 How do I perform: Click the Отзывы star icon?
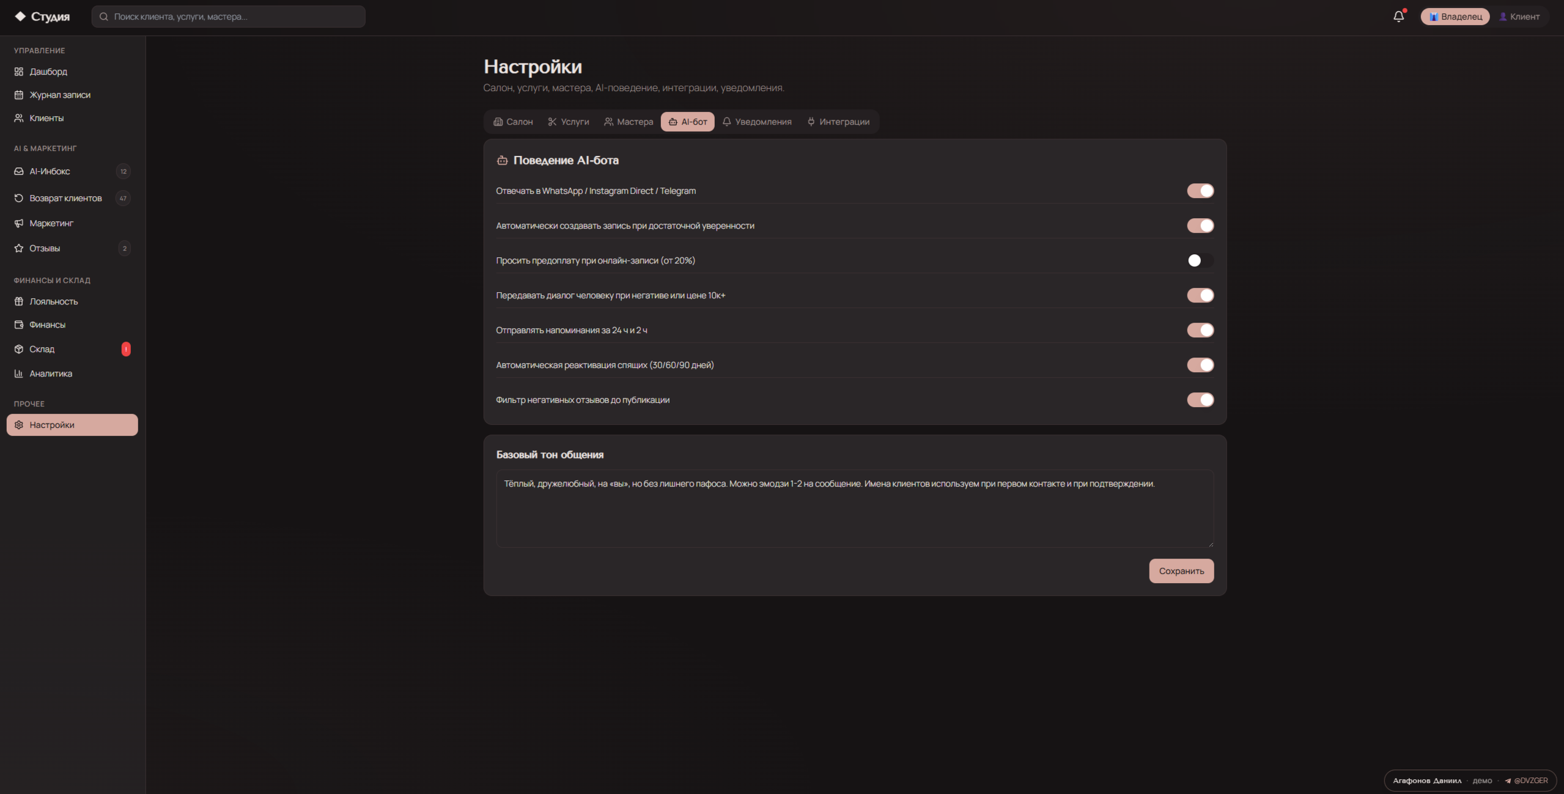19,248
